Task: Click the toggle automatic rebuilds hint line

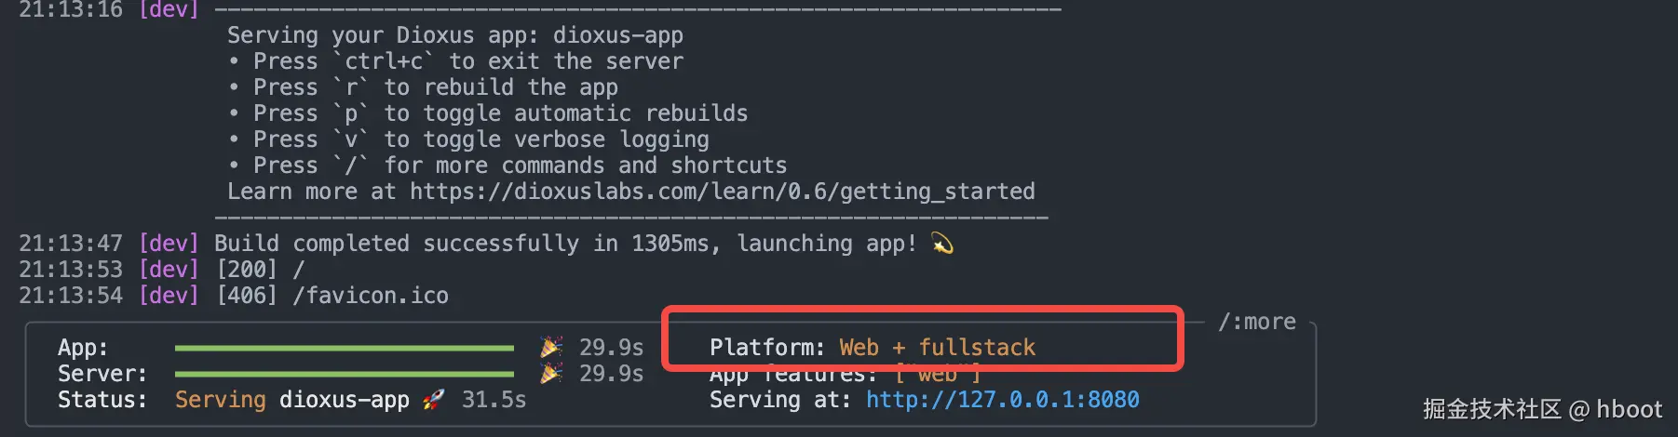Action: click(x=501, y=113)
